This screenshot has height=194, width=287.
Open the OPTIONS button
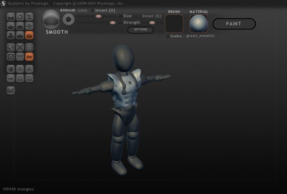pos(140,30)
